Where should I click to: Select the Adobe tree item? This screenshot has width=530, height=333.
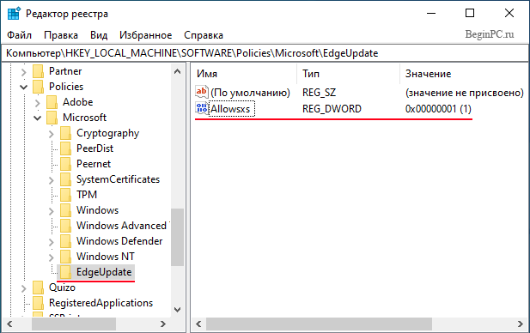pos(78,102)
